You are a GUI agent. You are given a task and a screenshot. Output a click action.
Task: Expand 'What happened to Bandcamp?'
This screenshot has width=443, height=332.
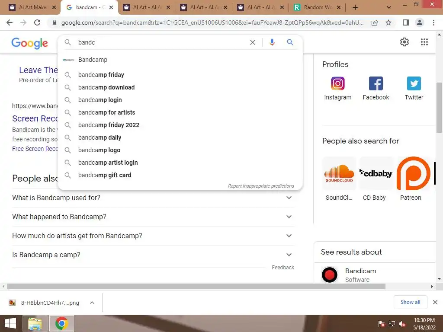153,217
